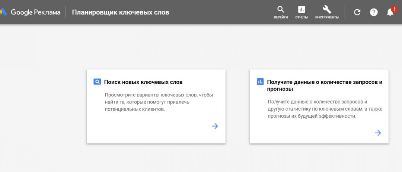Click the ИНСТРУМЕНТЫ label
The height and width of the screenshot is (172, 402).
click(327, 17)
